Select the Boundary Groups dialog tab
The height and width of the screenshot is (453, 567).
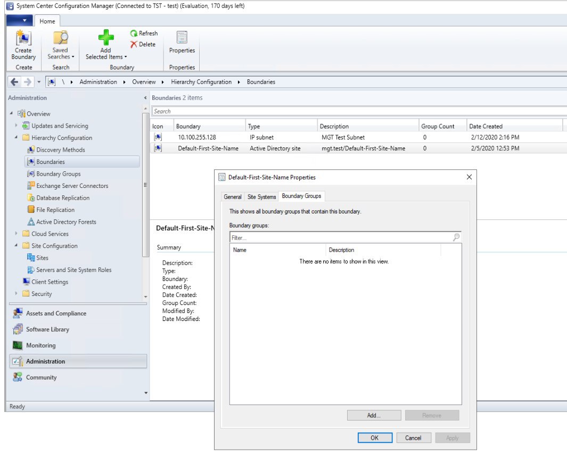(301, 196)
